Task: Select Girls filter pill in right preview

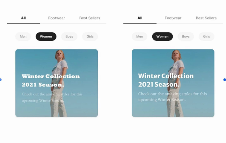Action: point(207,36)
